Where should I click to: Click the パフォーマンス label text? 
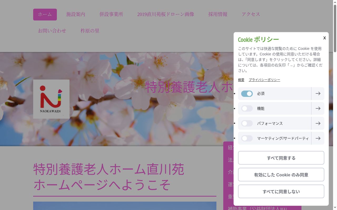pos(270,123)
